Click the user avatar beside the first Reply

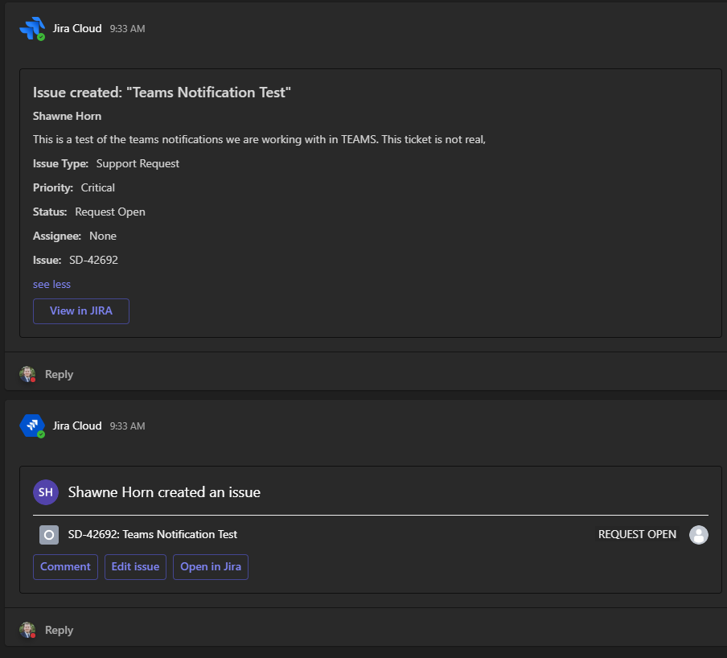click(x=27, y=374)
